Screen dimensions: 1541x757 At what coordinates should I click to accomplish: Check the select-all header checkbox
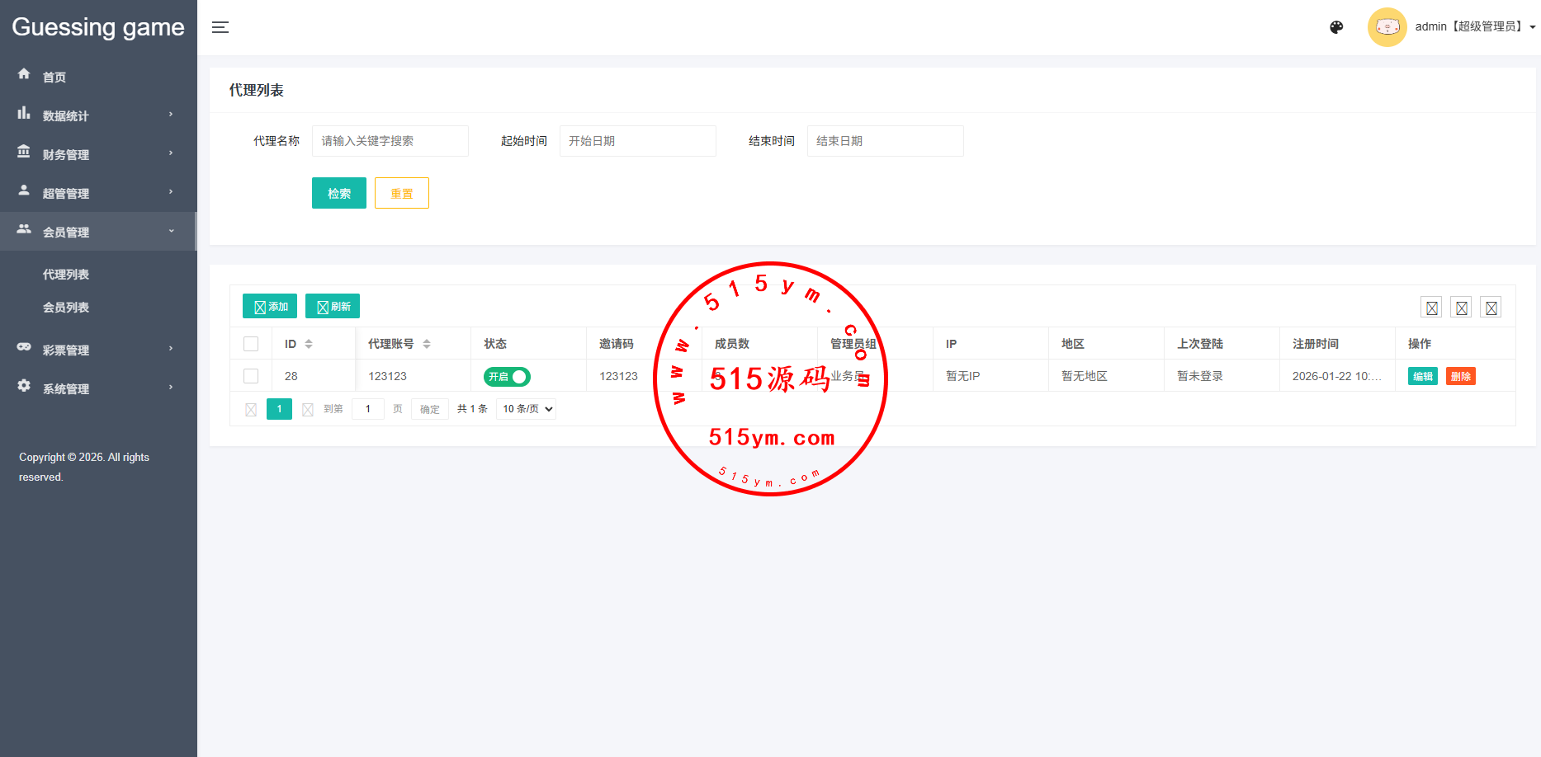[251, 344]
